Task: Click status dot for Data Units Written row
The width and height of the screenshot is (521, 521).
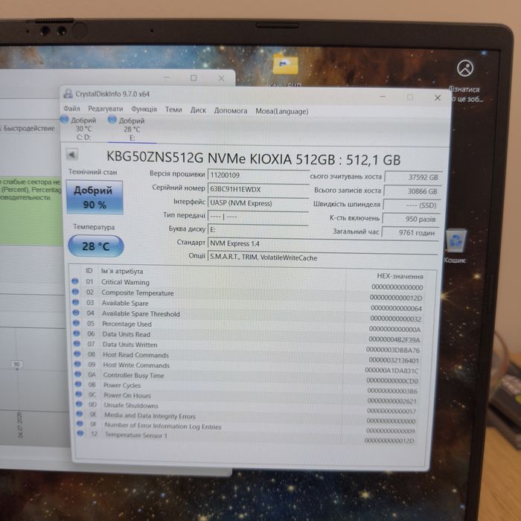Action: (77, 344)
